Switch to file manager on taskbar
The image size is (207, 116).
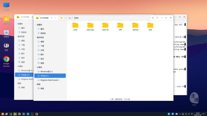point(15,114)
